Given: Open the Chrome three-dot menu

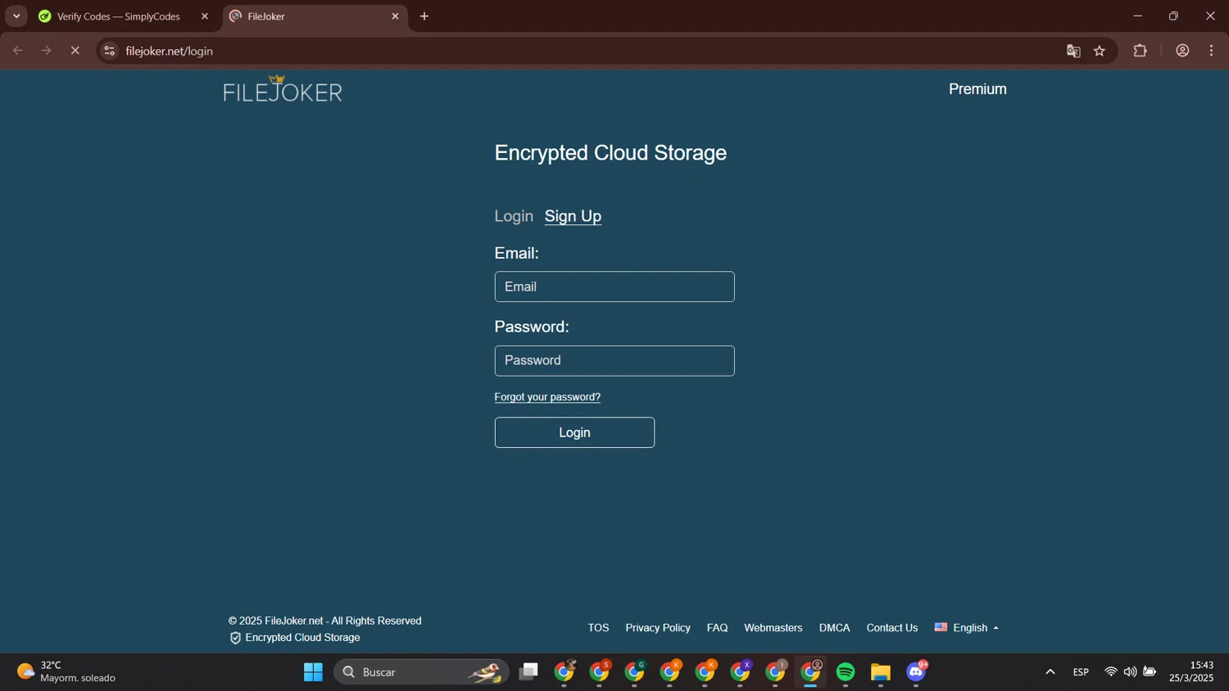Looking at the screenshot, I should click(1212, 51).
